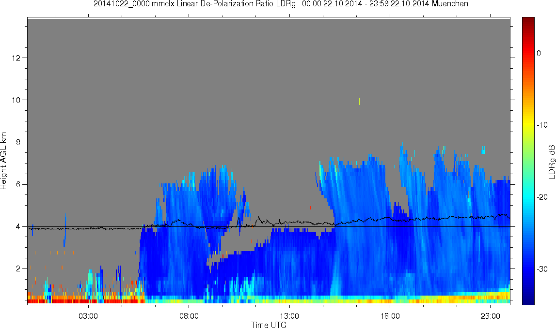Click the 03:00 time tick label

point(88,315)
